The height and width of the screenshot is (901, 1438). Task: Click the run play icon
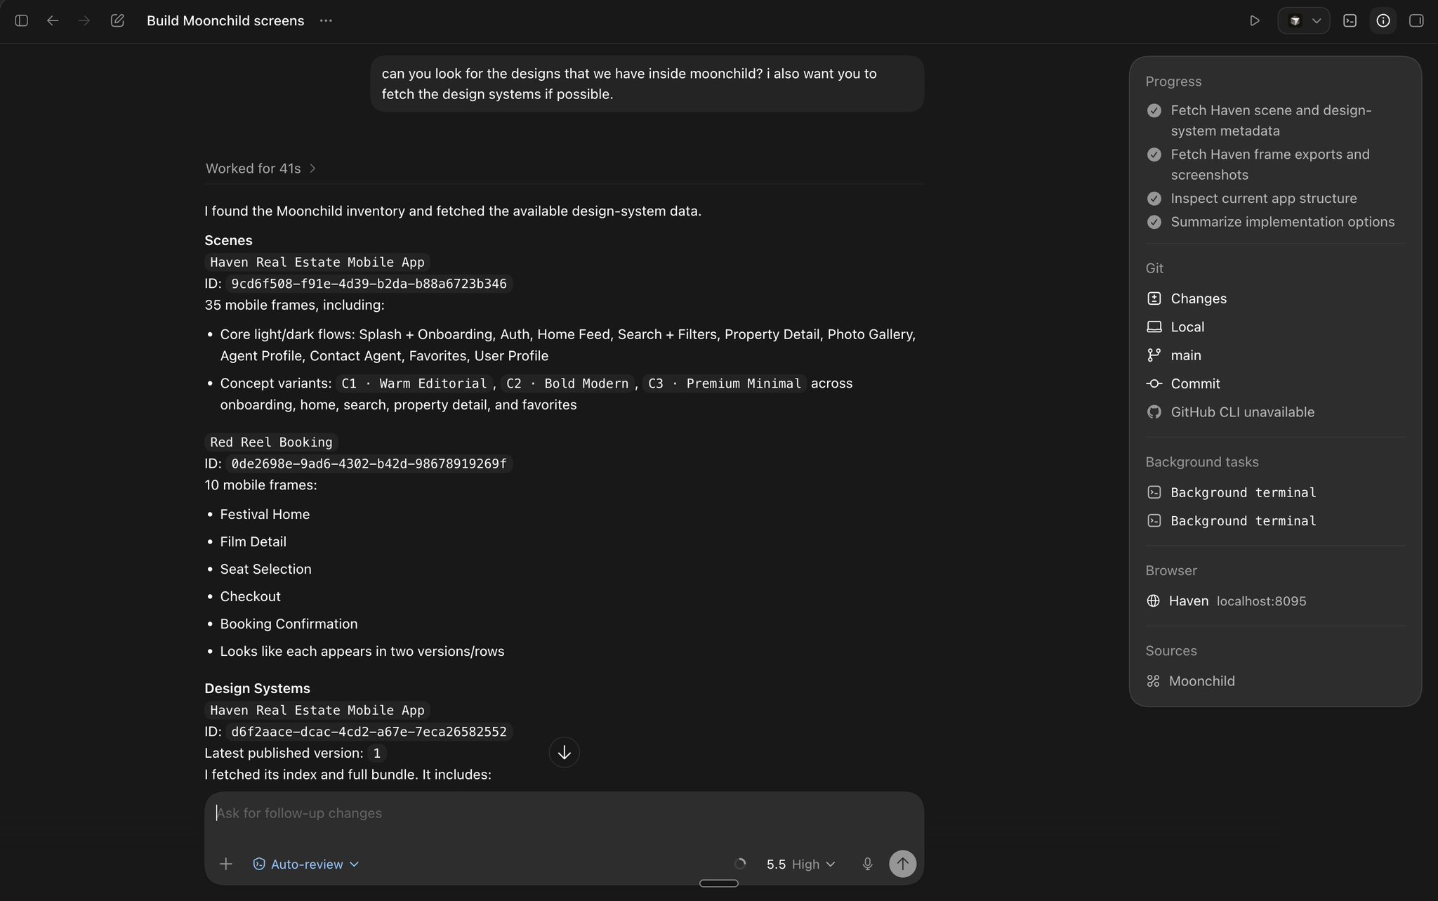[1254, 21]
